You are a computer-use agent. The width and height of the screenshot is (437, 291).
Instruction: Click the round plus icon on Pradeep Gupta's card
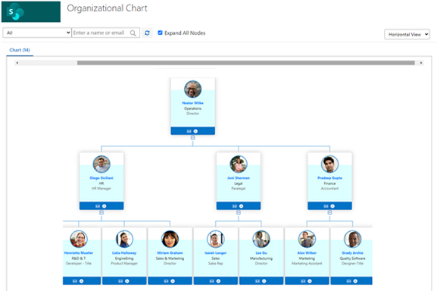tap(332, 206)
